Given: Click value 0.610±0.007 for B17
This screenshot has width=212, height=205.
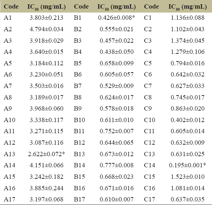Looking at the screenshot, I should 117,199.
